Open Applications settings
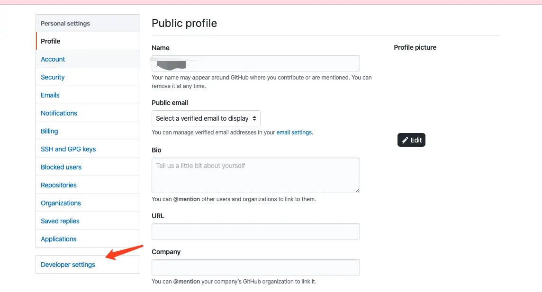The height and width of the screenshot is (292, 542). pyautogui.click(x=59, y=239)
